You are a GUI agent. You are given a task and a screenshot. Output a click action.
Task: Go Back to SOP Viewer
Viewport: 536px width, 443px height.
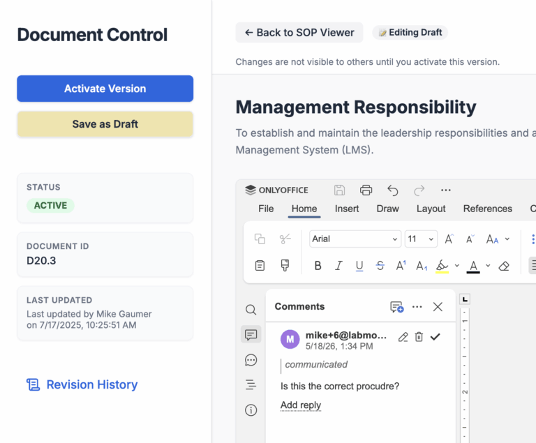point(299,33)
